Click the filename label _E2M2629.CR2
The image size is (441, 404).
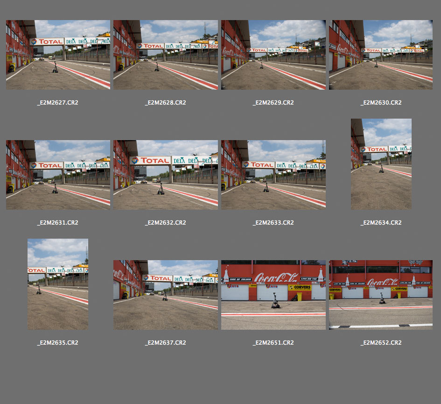[x=273, y=103]
